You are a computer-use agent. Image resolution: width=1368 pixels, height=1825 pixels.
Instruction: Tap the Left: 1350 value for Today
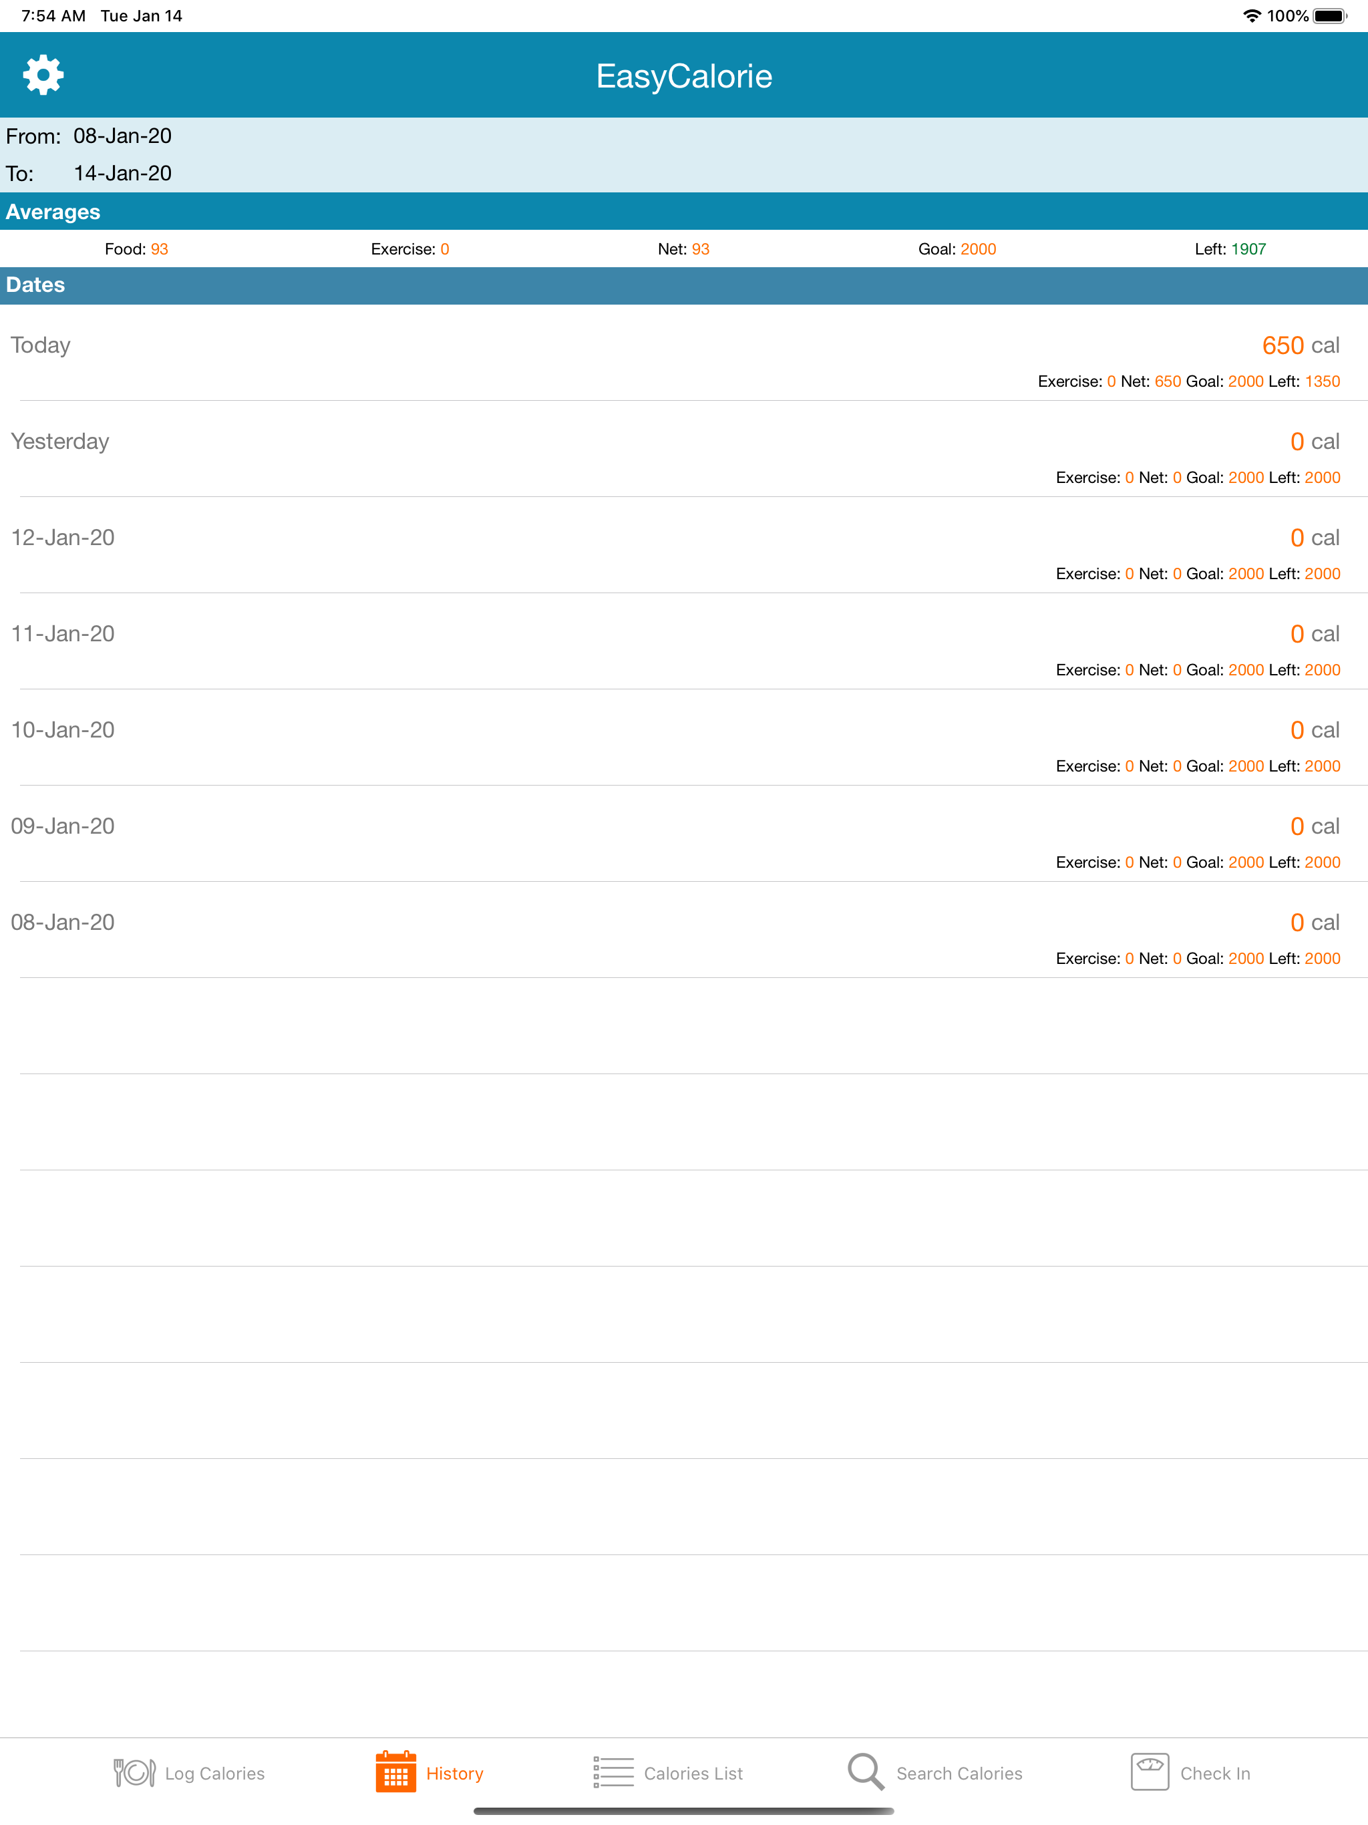coord(1304,381)
